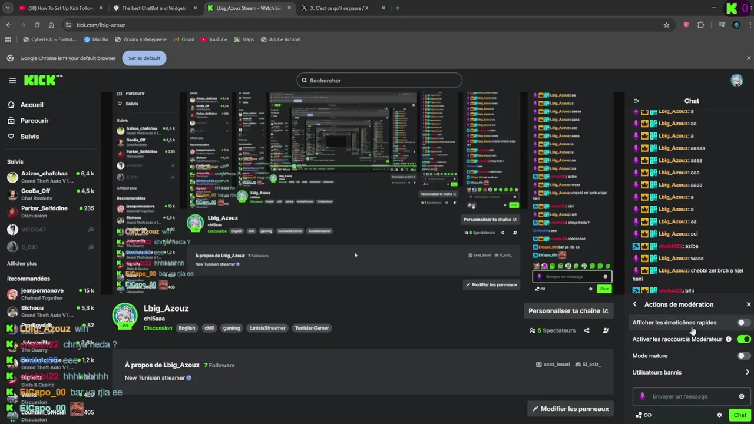Open recommended channel Bichouu

[51, 312]
